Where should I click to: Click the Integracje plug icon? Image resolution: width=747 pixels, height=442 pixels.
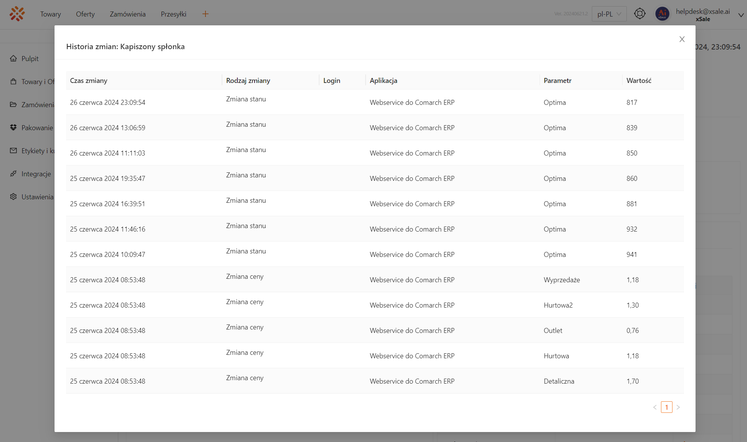(13, 174)
